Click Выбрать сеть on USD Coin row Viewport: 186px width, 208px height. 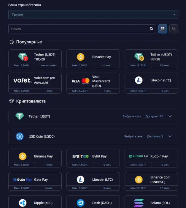[x=133, y=136]
